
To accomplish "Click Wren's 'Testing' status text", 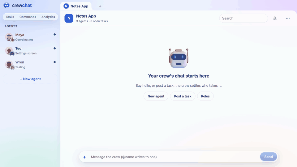I will 20,67.
